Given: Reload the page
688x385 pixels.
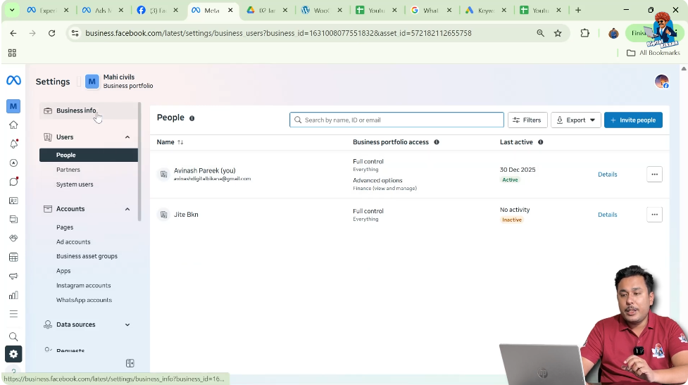Looking at the screenshot, I should pos(52,33).
